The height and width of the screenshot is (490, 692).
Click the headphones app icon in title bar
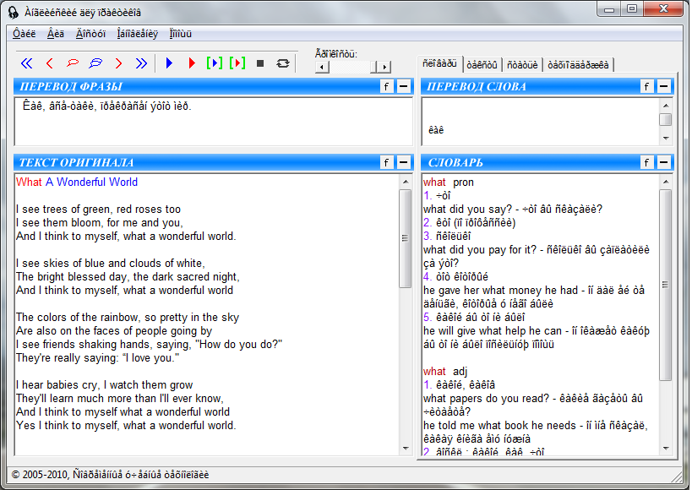click(x=14, y=12)
